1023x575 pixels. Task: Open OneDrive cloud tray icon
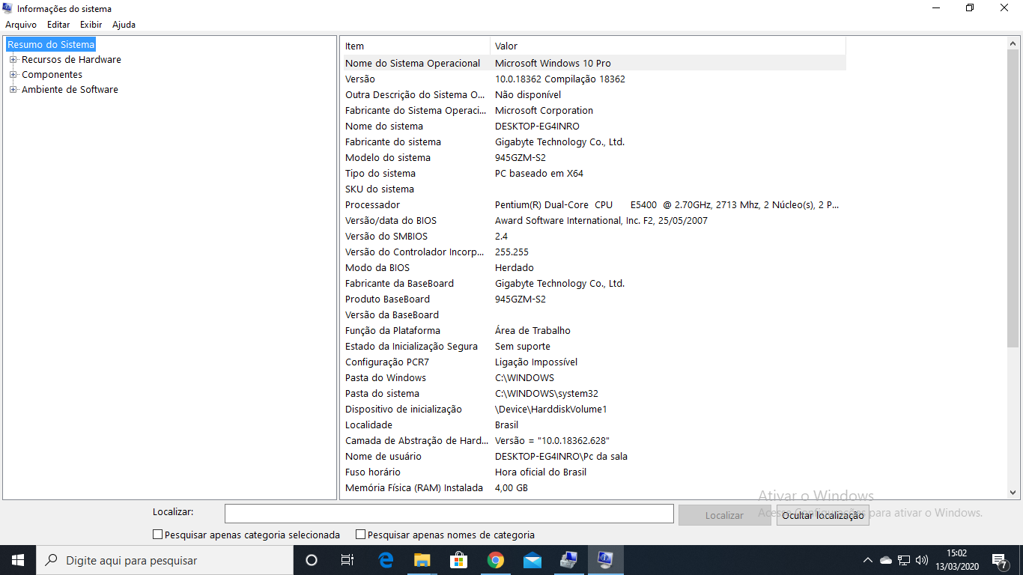[886, 560]
